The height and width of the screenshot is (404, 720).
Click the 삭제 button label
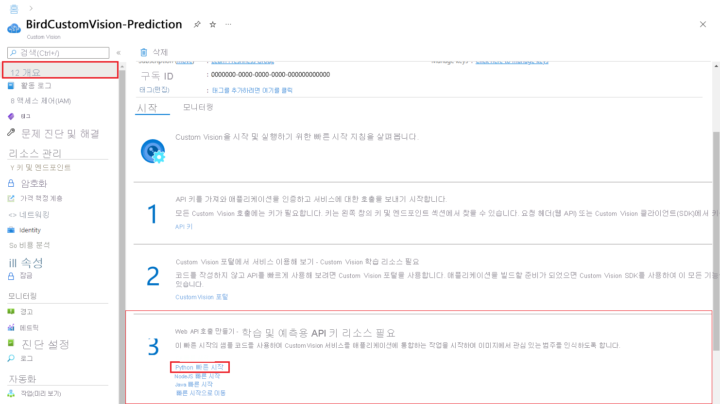(x=160, y=52)
